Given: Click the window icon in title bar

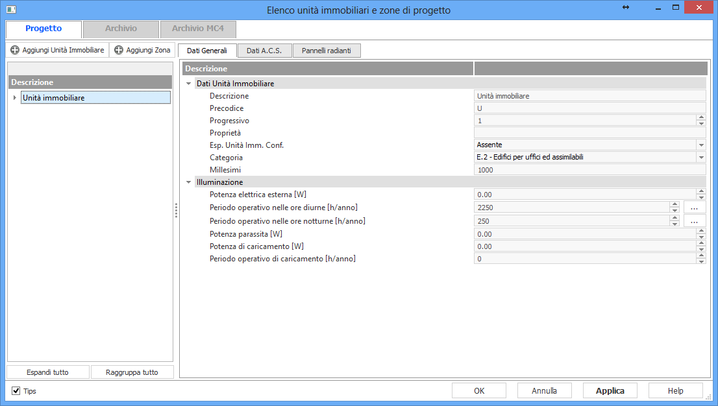Looking at the screenshot, I should point(11,9).
